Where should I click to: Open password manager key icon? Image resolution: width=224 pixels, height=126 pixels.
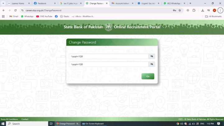point(175,10)
